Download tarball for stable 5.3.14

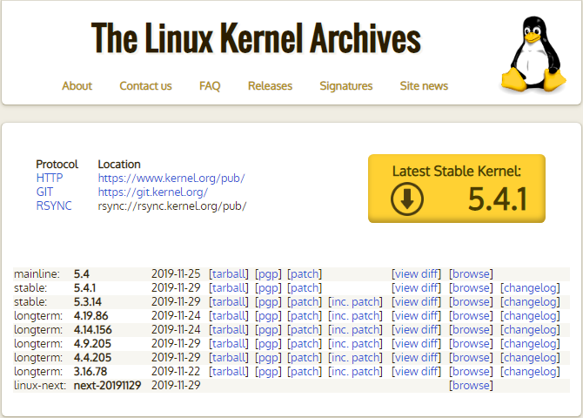[229, 302]
